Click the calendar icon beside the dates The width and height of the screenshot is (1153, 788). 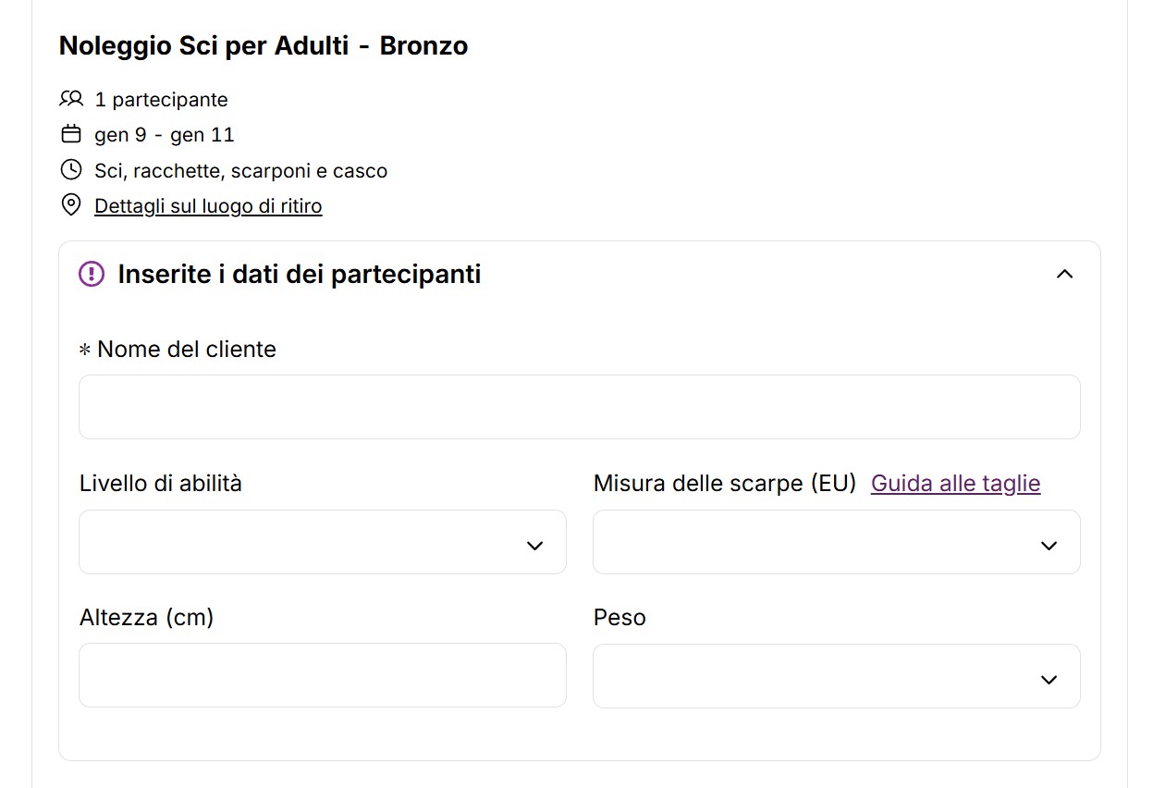(x=71, y=135)
